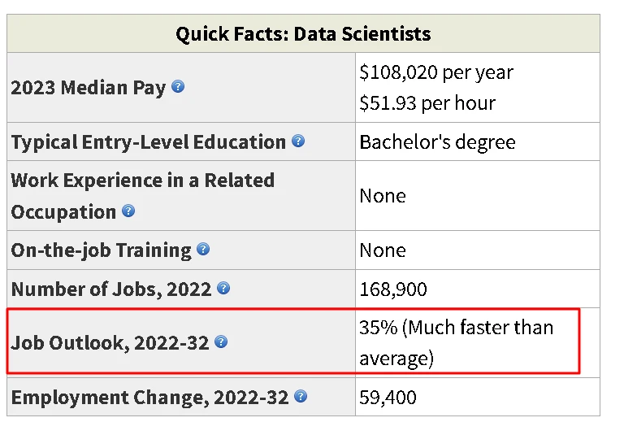Click the Typical Entry-Level Education label

pos(149,142)
